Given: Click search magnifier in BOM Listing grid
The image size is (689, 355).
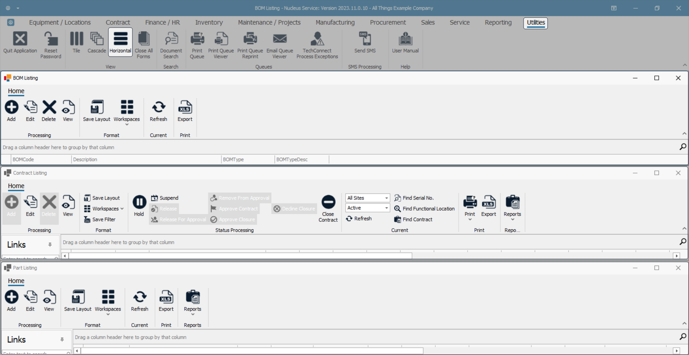Looking at the screenshot, I should (x=683, y=147).
